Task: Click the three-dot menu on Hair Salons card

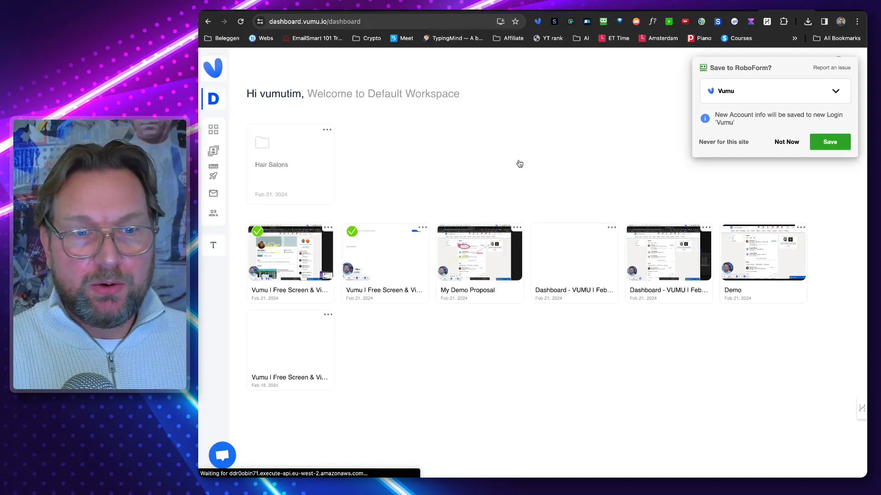Action: [x=327, y=129]
